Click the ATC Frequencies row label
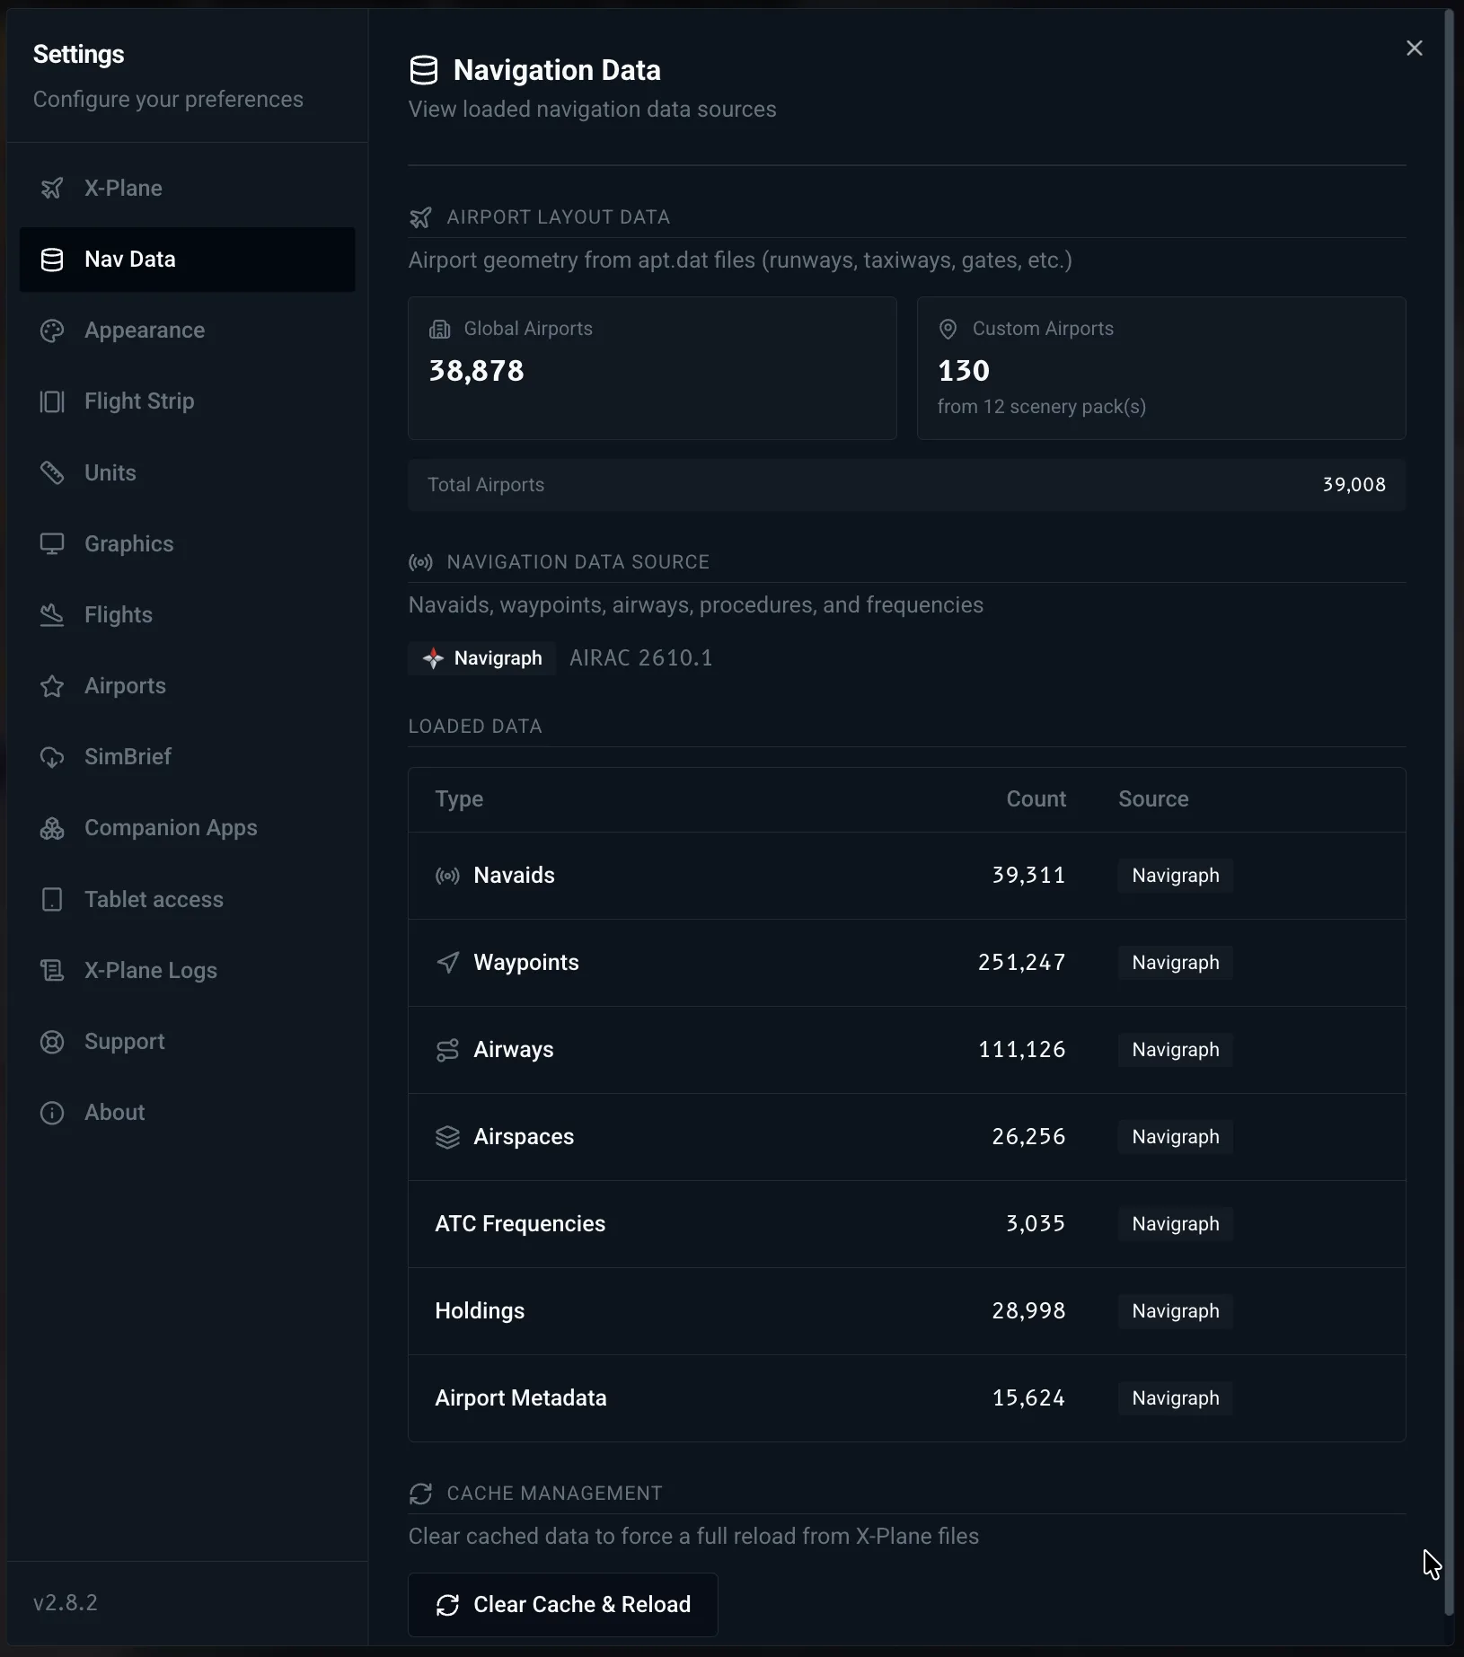Viewport: 1464px width, 1657px height. pyautogui.click(x=520, y=1224)
